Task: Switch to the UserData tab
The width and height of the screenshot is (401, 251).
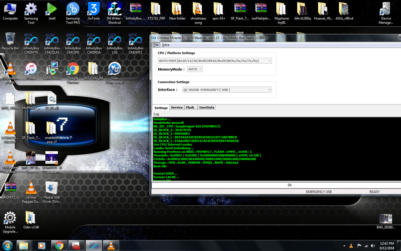Action: 207,107
